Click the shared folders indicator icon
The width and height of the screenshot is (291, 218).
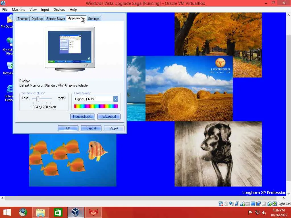point(248,204)
